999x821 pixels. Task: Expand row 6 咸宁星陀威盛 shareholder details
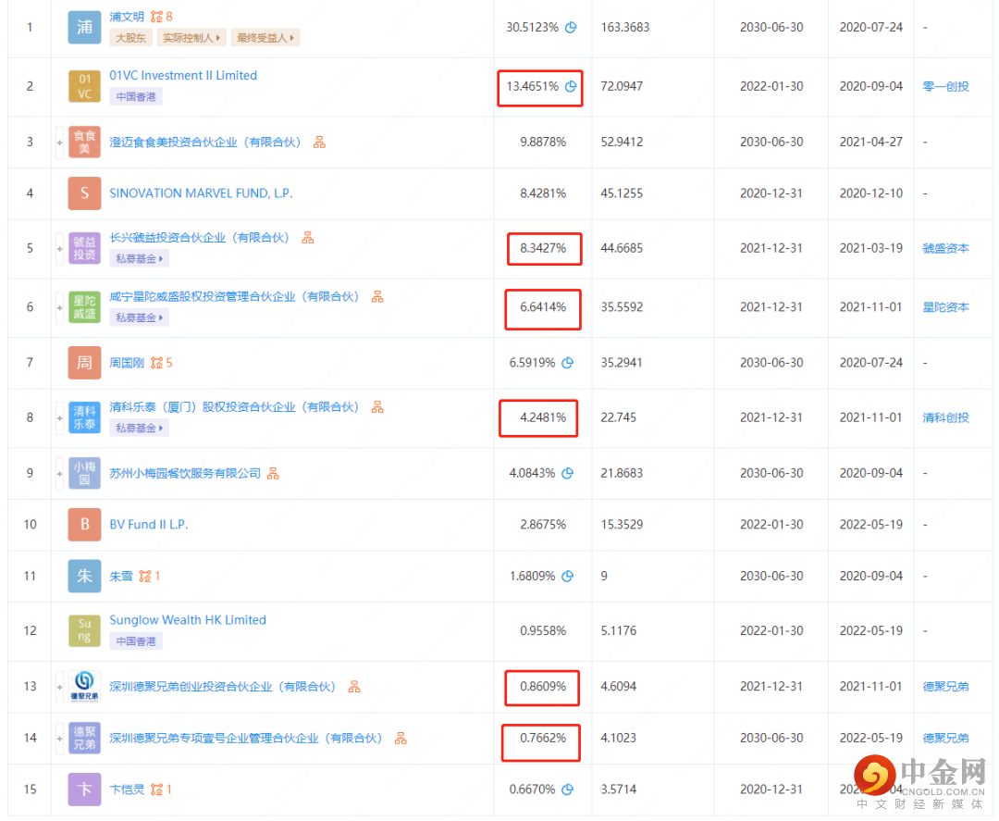[x=59, y=308]
